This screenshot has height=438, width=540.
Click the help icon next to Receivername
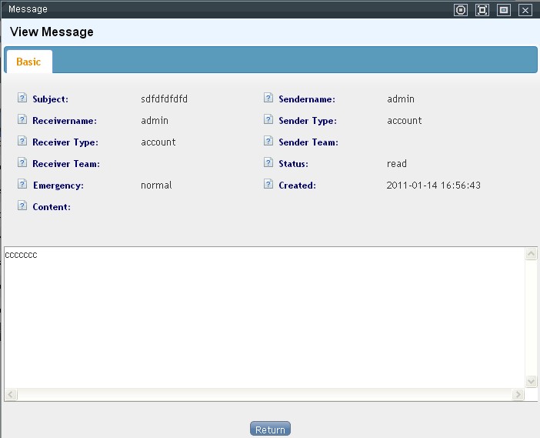pyautogui.click(x=22, y=120)
